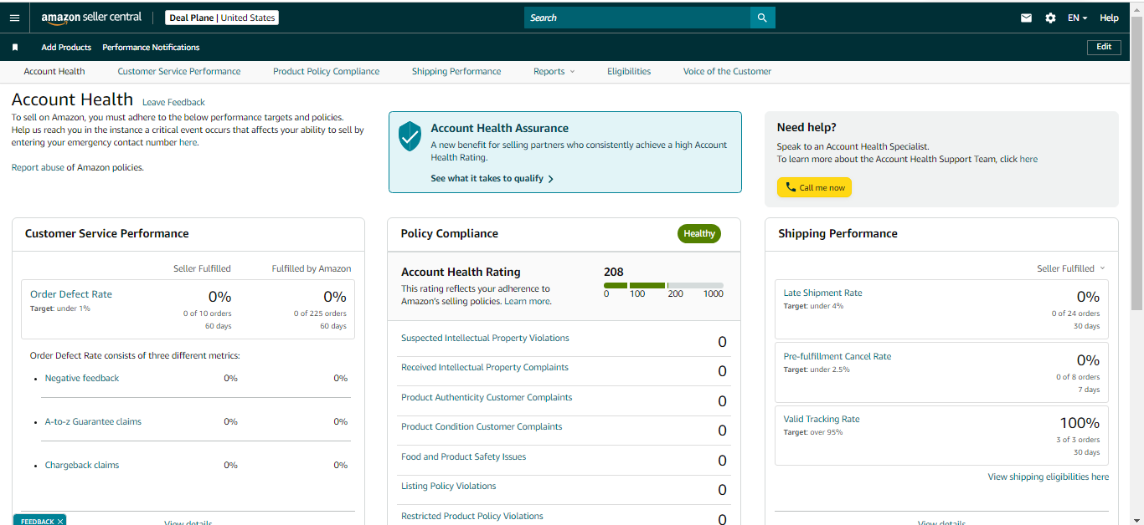Open Received Intellectual Property Complaints
1144x525 pixels.
[x=485, y=368]
